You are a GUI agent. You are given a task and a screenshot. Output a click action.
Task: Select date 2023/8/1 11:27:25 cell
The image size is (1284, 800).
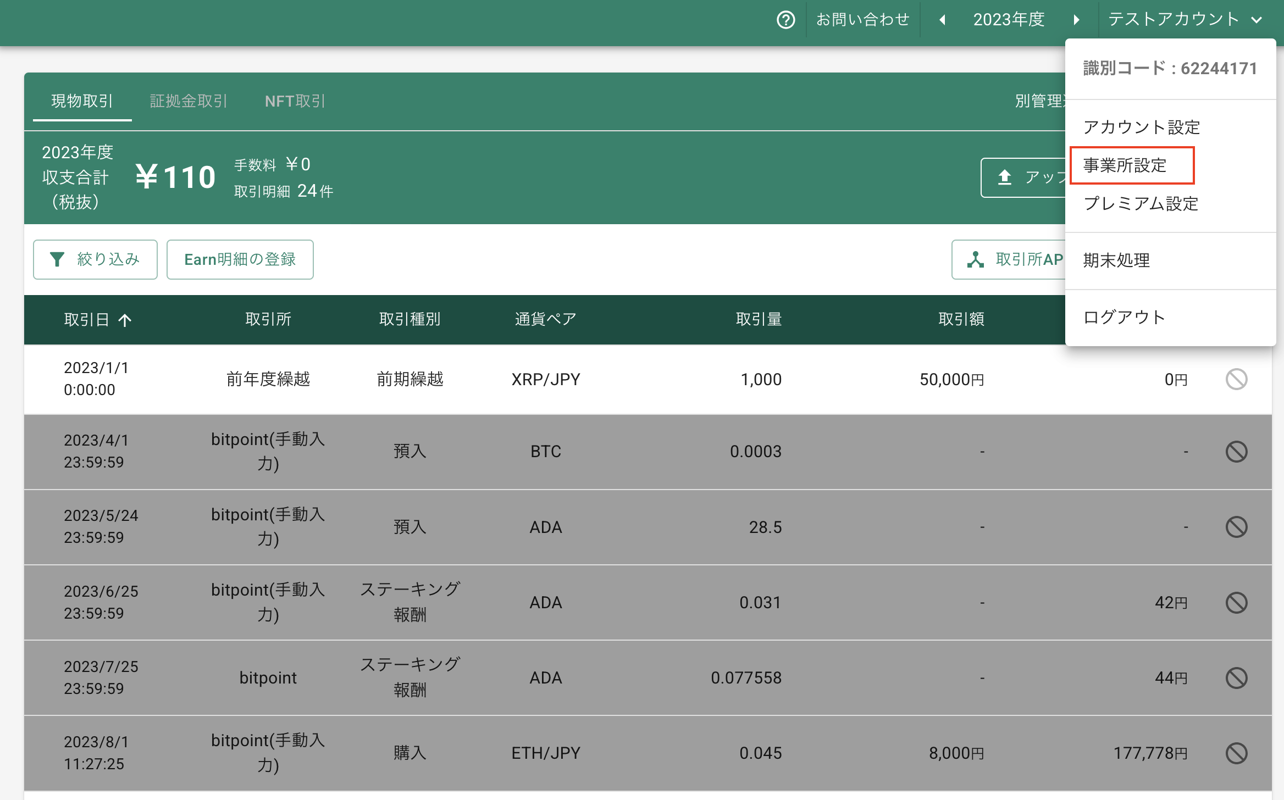[96, 753]
